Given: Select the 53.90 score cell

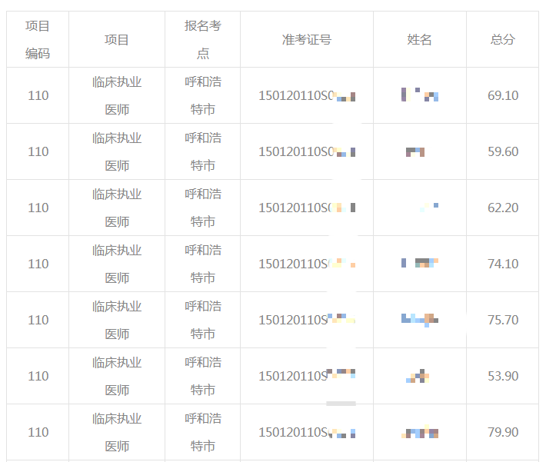Looking at the screenshot, I should 503,377.
